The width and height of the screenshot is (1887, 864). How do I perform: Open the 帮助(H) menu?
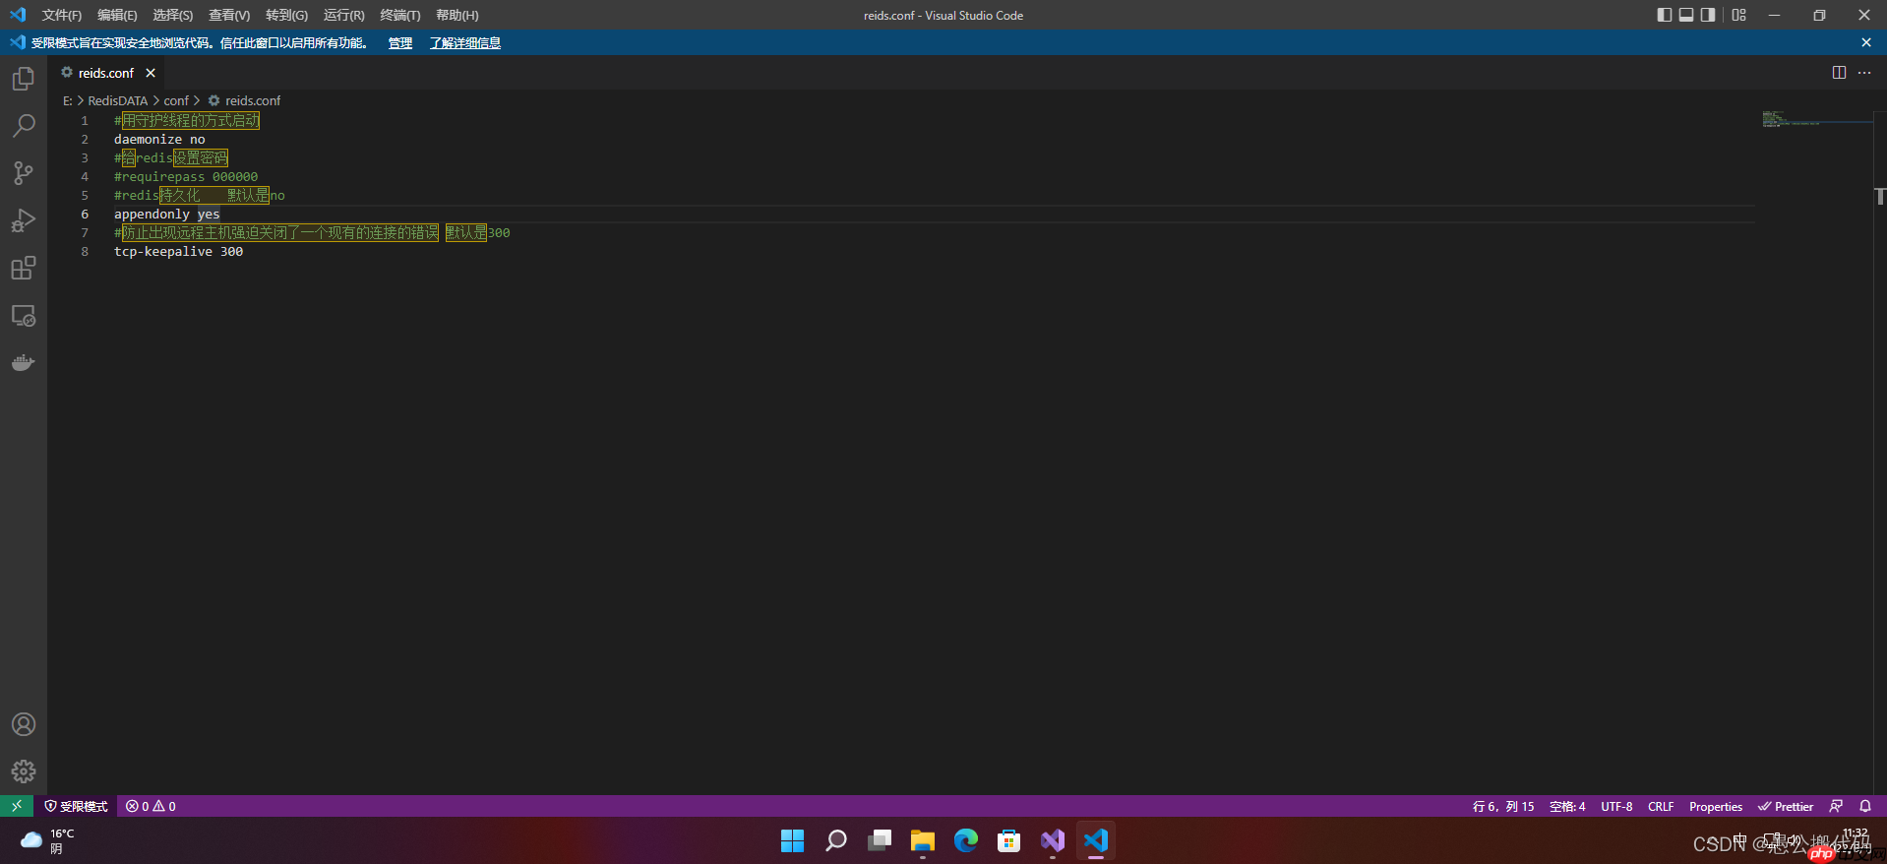pyautogui.click(x=457, y=15)
